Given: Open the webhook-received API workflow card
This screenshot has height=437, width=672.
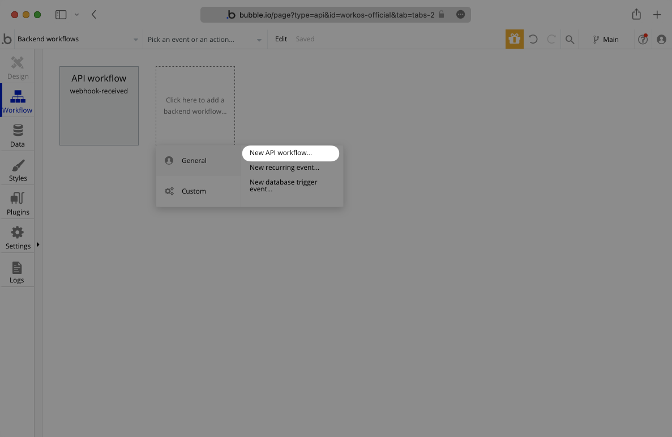Looking at the screenshot, I should tap(99, 105).
